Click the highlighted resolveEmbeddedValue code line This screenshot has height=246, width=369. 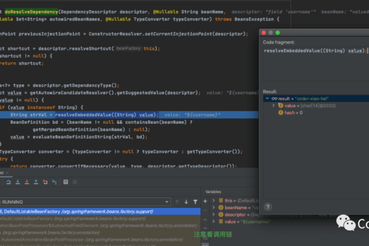129,114
